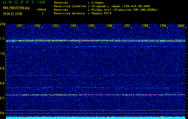Image resolution: width=188 pixels, height=119 pixels.
Task: Click the 1.0 frequency axis label
Action: 2,54
